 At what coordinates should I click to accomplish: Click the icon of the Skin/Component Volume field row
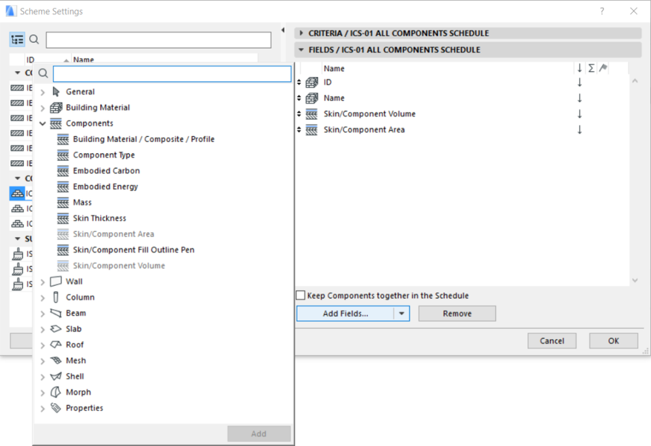click(311, 114)
